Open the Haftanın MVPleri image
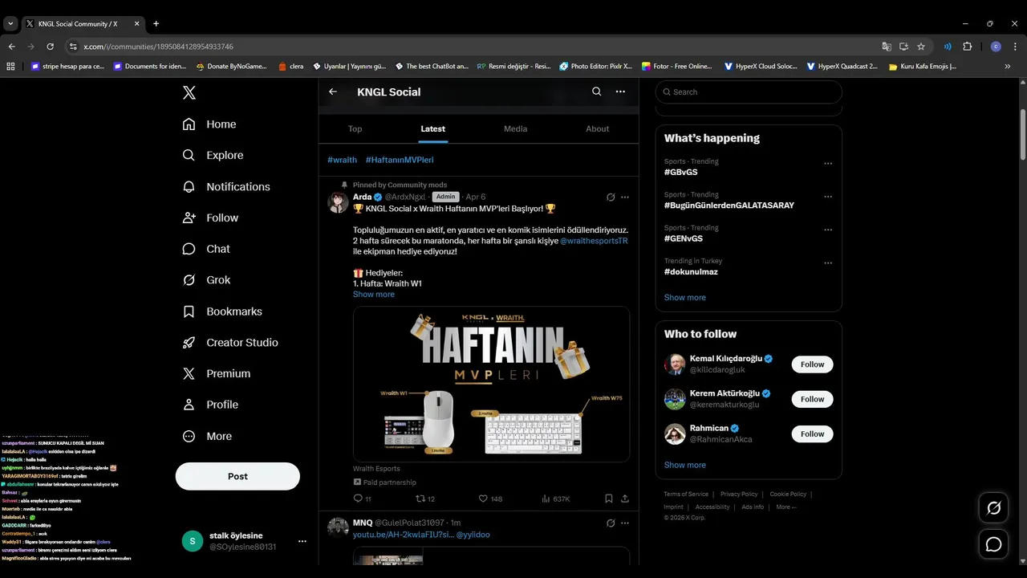This screenshot has width=1027, height=578. pyautogui.click(x=491, y=384)
